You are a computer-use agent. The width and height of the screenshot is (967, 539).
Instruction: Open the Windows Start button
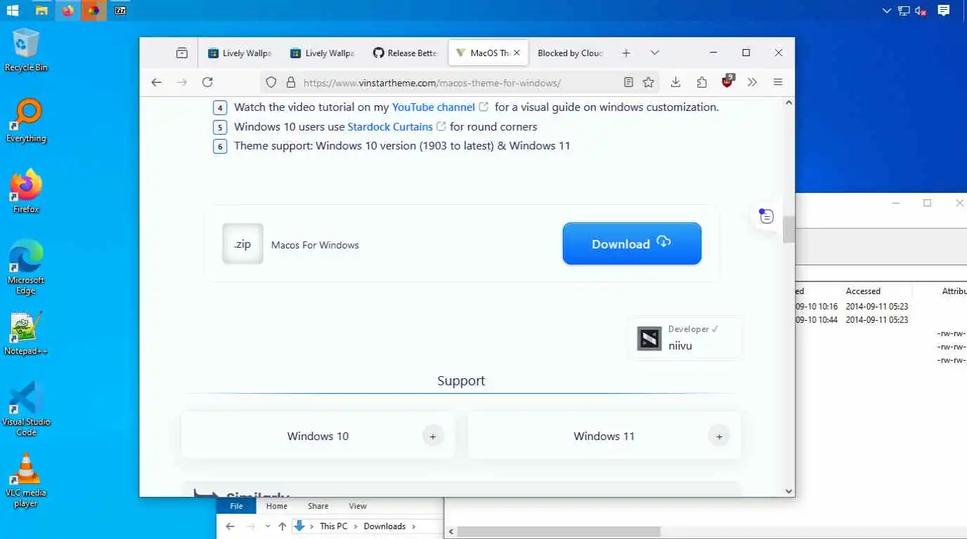click(13, 11)
